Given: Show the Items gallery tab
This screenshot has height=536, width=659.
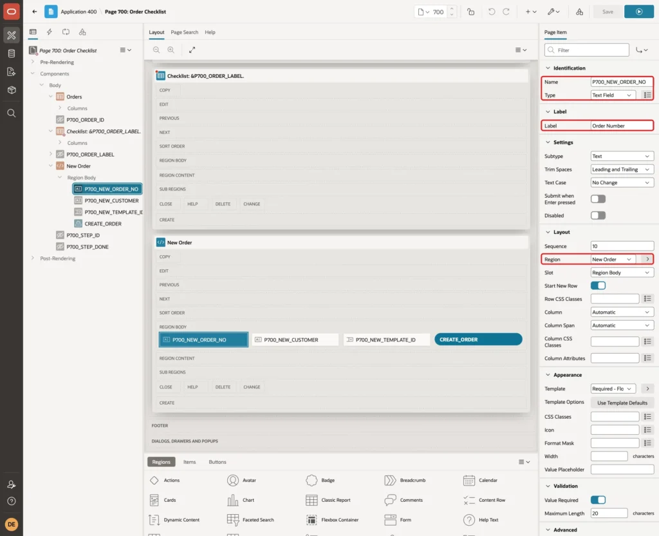Looking at the screenshot, I should 190,462.
